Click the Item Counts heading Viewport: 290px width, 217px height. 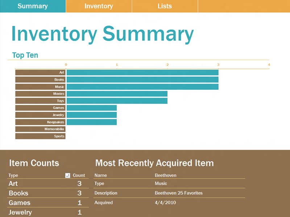click(34, 163)
